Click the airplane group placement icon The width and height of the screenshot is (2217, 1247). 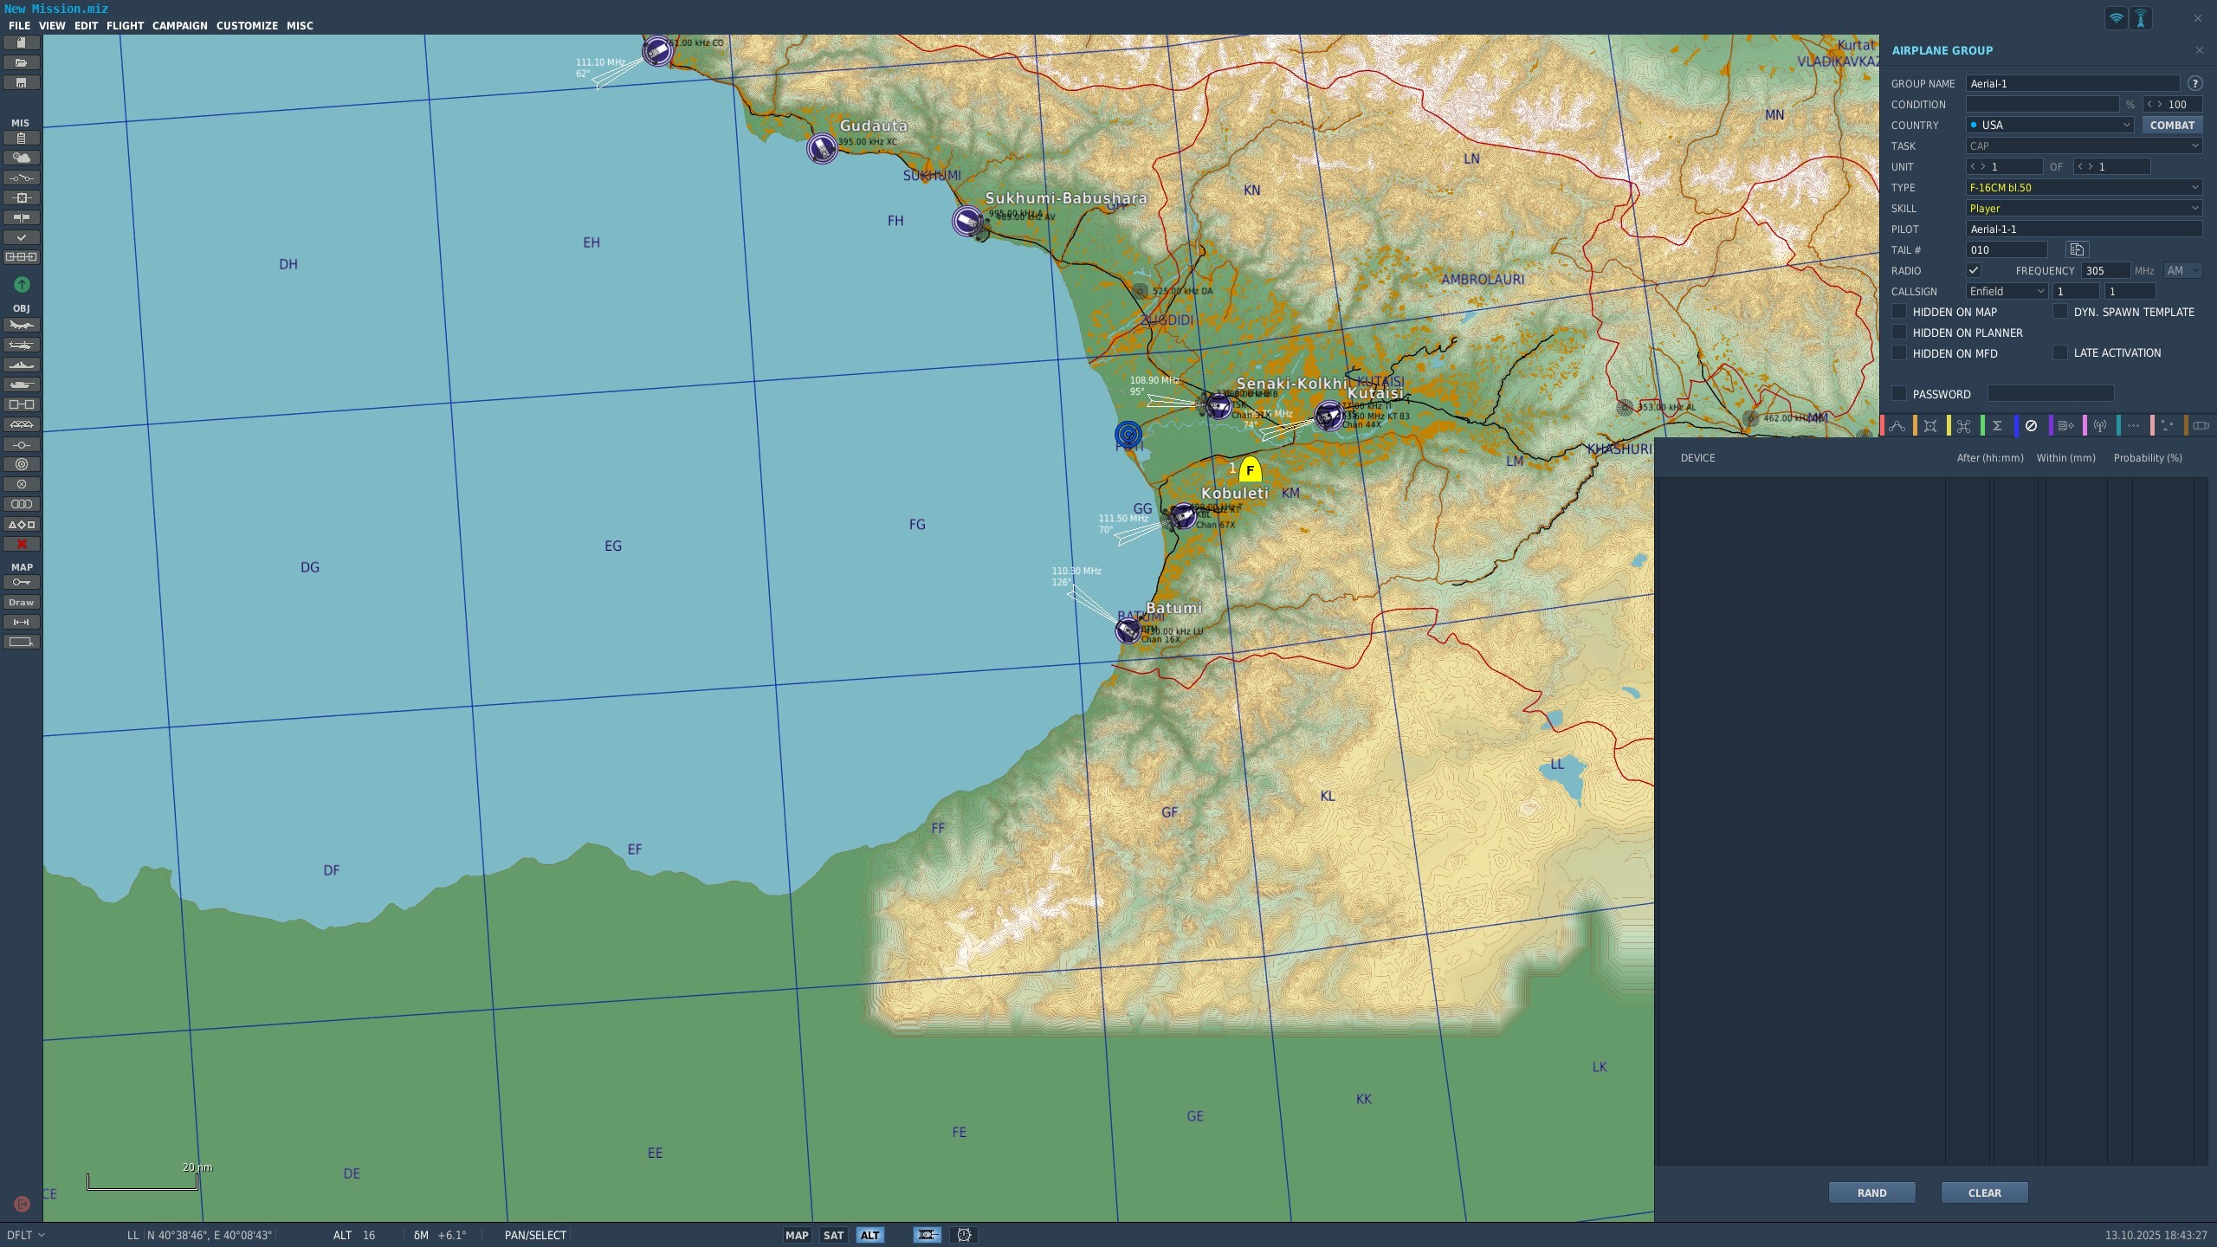(x=21, y=326)
